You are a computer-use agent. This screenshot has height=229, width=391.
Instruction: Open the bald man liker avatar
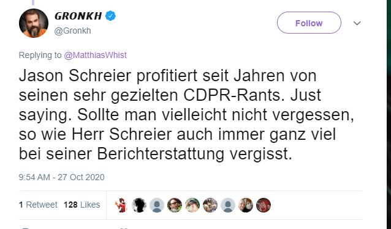(x=246, y=205)
